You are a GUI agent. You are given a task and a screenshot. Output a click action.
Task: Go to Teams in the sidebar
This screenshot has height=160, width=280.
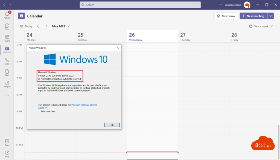point(7,38)
